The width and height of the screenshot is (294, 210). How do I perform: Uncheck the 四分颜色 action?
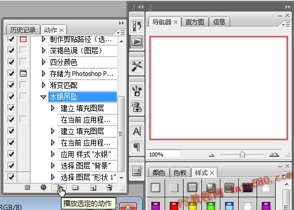(x=11, y=62)
